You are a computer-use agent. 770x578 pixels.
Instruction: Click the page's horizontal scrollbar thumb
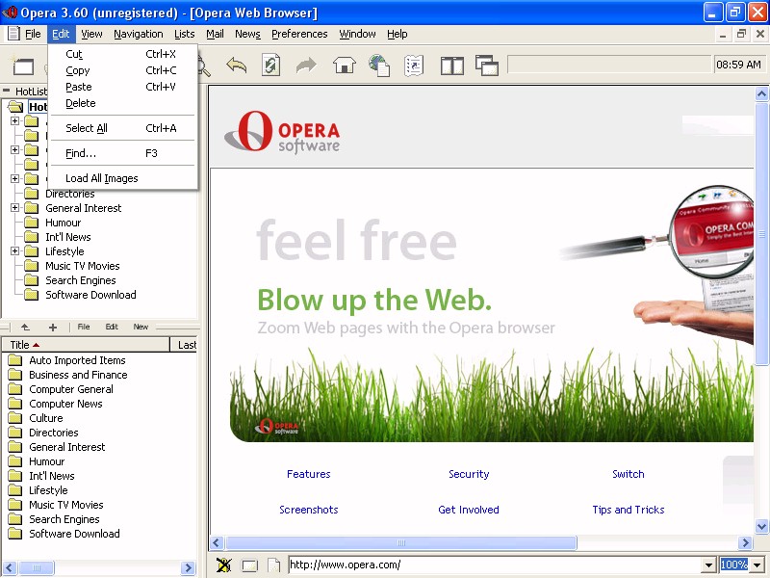coord(401,543)
